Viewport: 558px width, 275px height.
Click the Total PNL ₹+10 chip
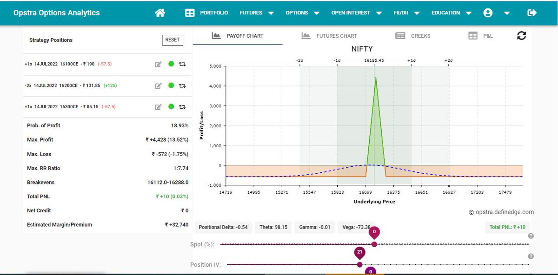click(508, 227)
